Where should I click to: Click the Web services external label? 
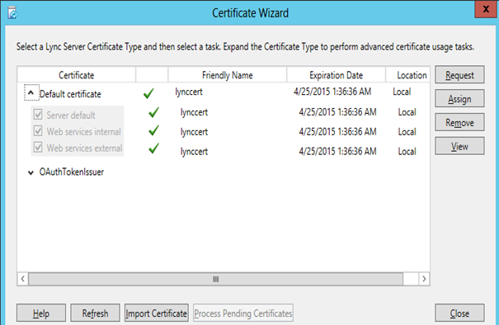point(84,148)
